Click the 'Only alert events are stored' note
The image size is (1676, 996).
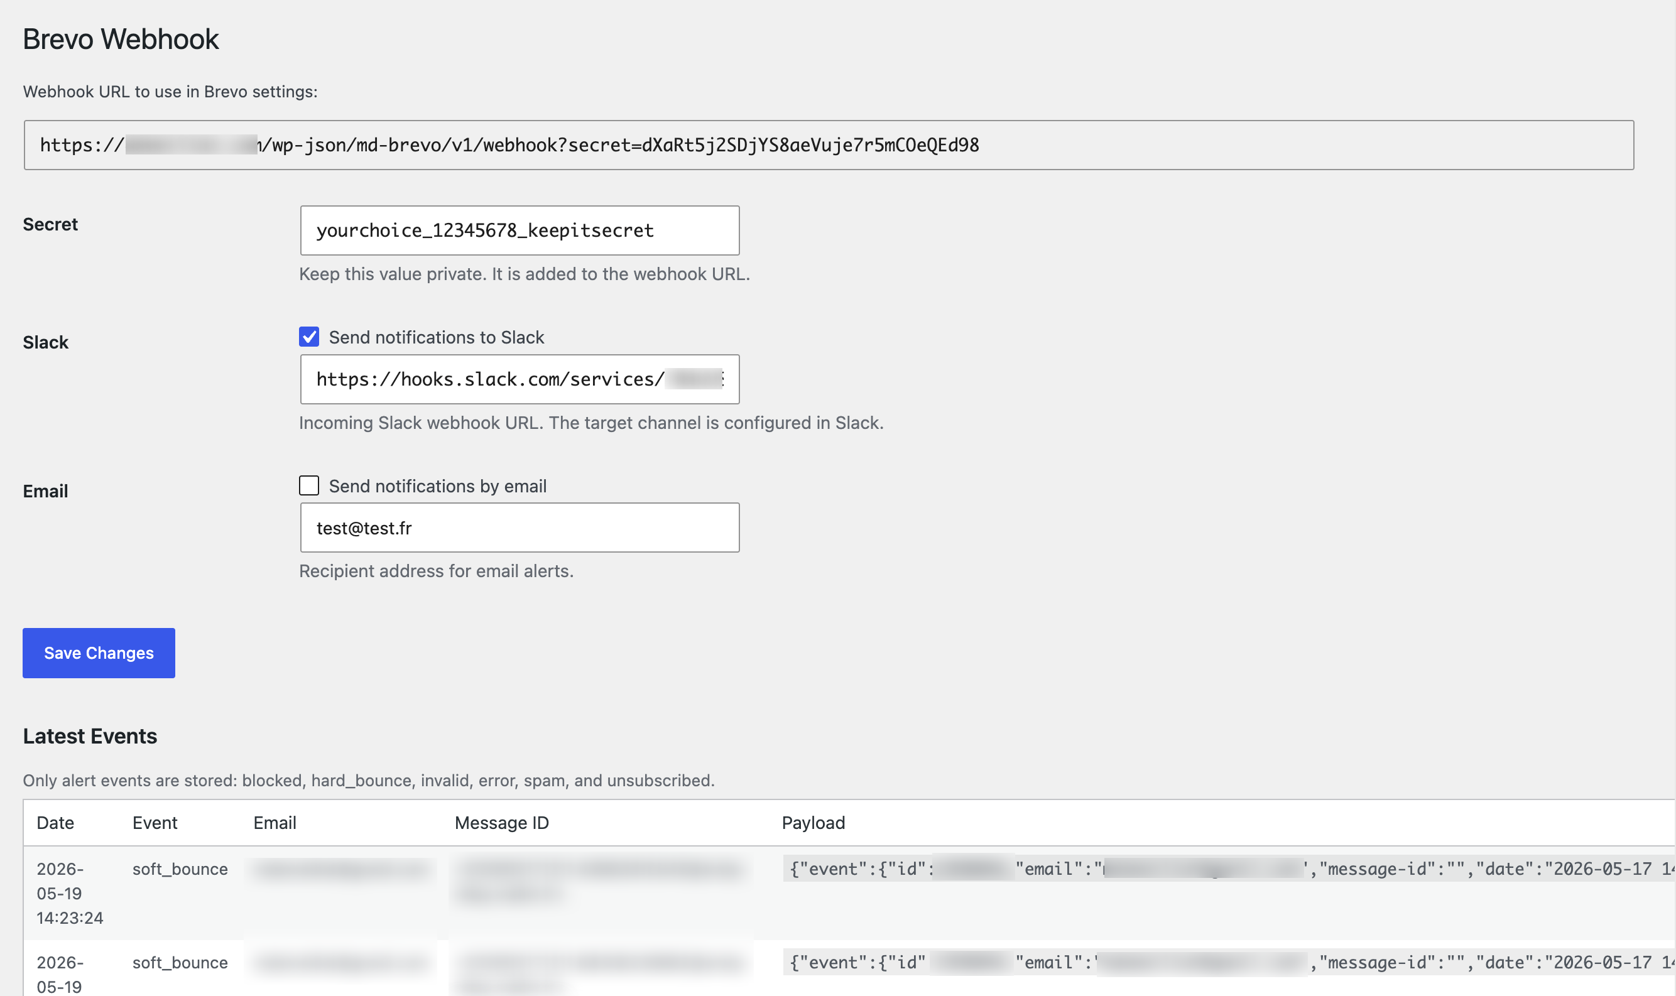coord(369,781)
